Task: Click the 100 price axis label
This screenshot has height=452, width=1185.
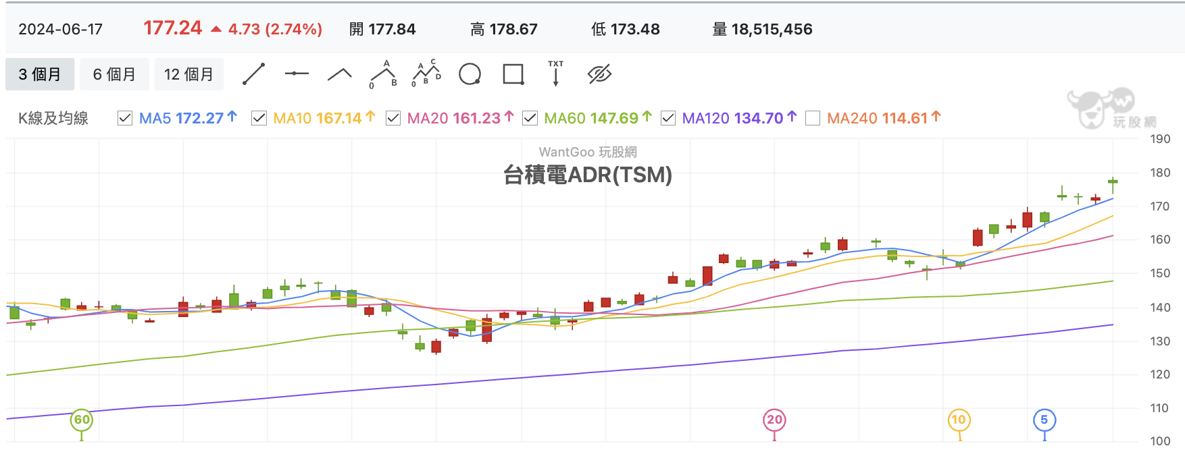Action: (x=1160, y=441)
